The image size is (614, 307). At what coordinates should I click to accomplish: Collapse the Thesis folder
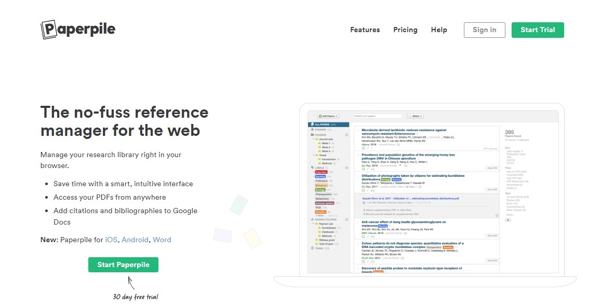pos(313,155)
